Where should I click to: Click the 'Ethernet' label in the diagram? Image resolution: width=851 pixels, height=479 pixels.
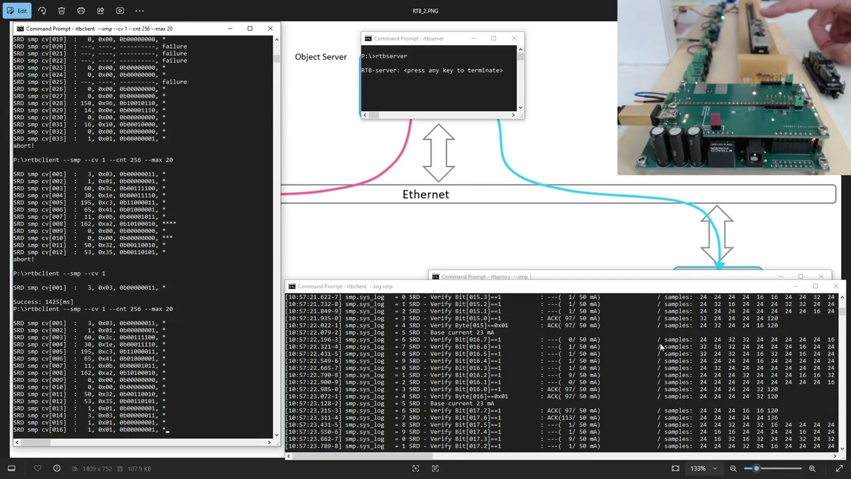(425, 194)
